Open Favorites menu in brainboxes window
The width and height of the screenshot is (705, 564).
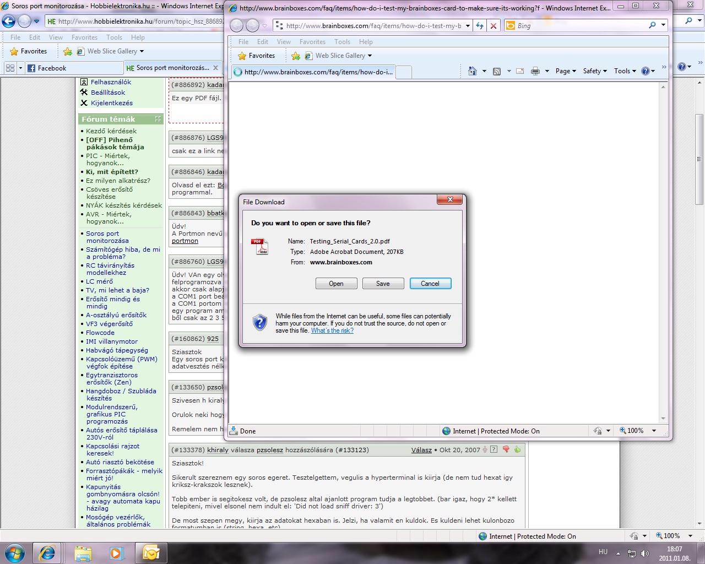point(312,42)
